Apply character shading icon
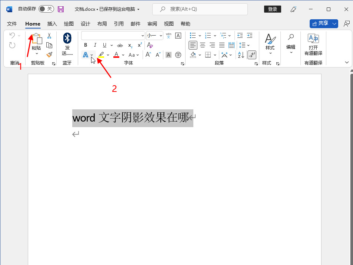This screenshot has width=353, height=265. point(169,55)
